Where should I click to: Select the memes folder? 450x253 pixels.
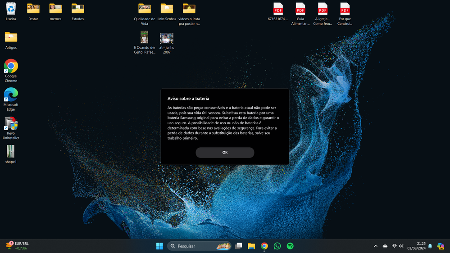[55, 11]
